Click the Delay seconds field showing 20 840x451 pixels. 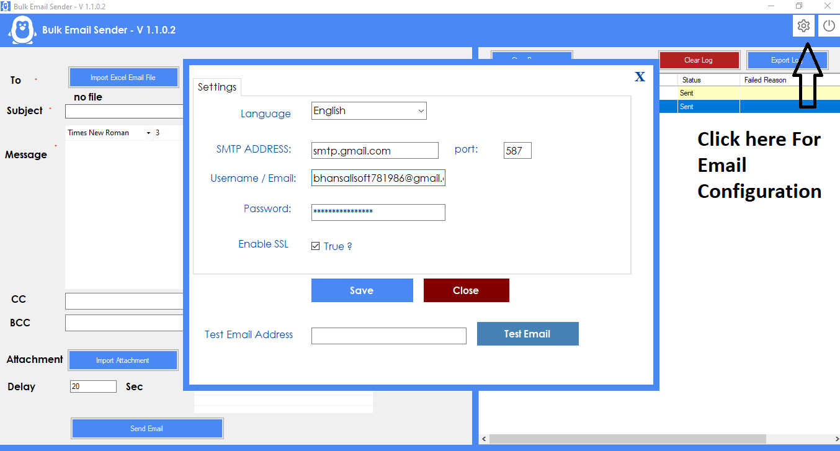pos(93,386)
